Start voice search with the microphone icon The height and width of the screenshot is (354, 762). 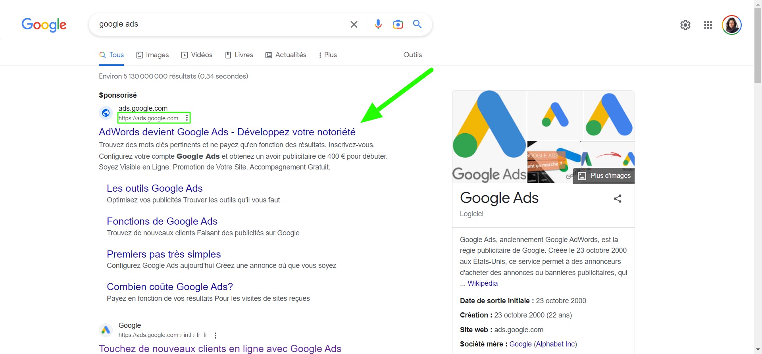(378, 25)
